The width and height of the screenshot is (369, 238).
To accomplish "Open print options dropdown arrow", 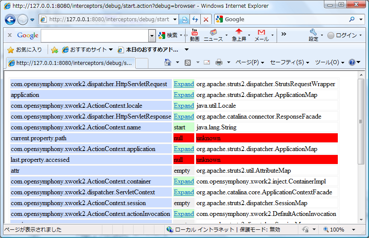I will [229, 62].
